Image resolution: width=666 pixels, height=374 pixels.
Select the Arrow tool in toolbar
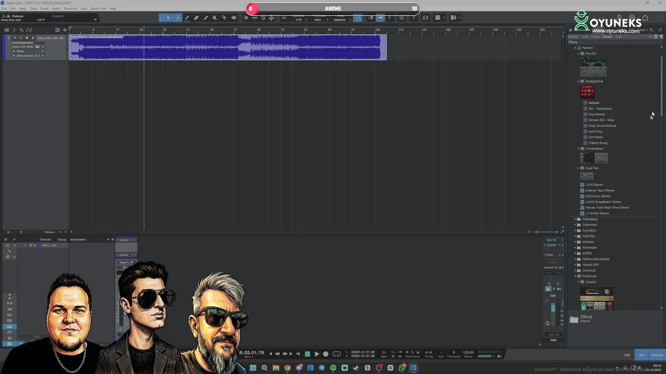[169, 18]
